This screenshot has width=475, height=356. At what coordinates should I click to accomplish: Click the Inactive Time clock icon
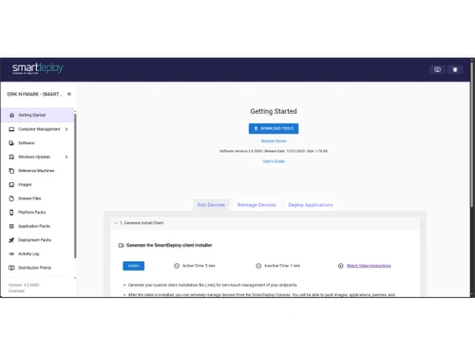point(258,266)
